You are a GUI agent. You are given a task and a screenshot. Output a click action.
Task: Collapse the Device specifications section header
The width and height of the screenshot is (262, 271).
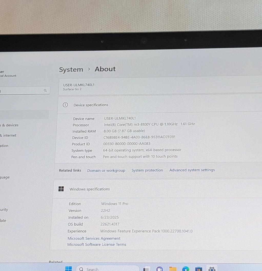point(160,104)
